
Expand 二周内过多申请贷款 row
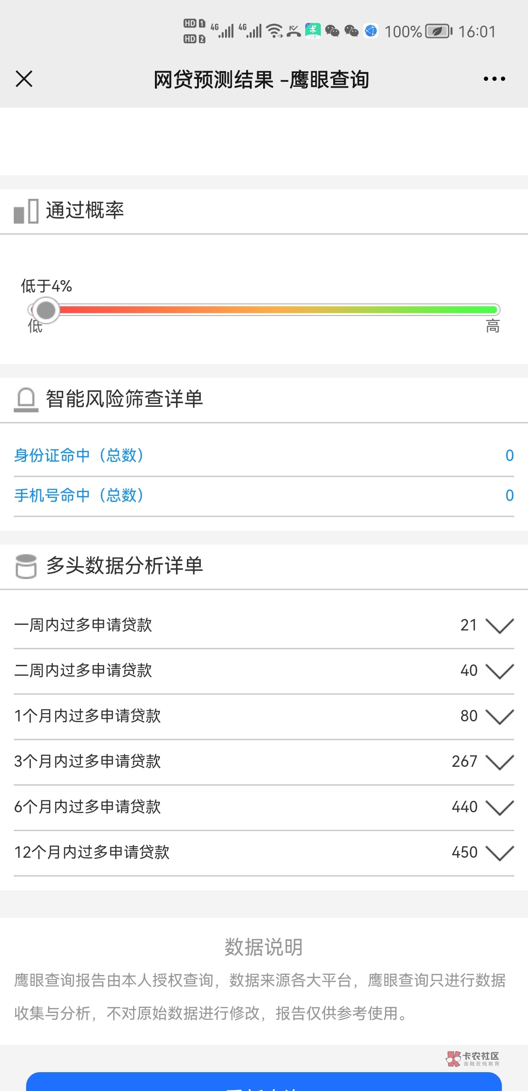499,671
